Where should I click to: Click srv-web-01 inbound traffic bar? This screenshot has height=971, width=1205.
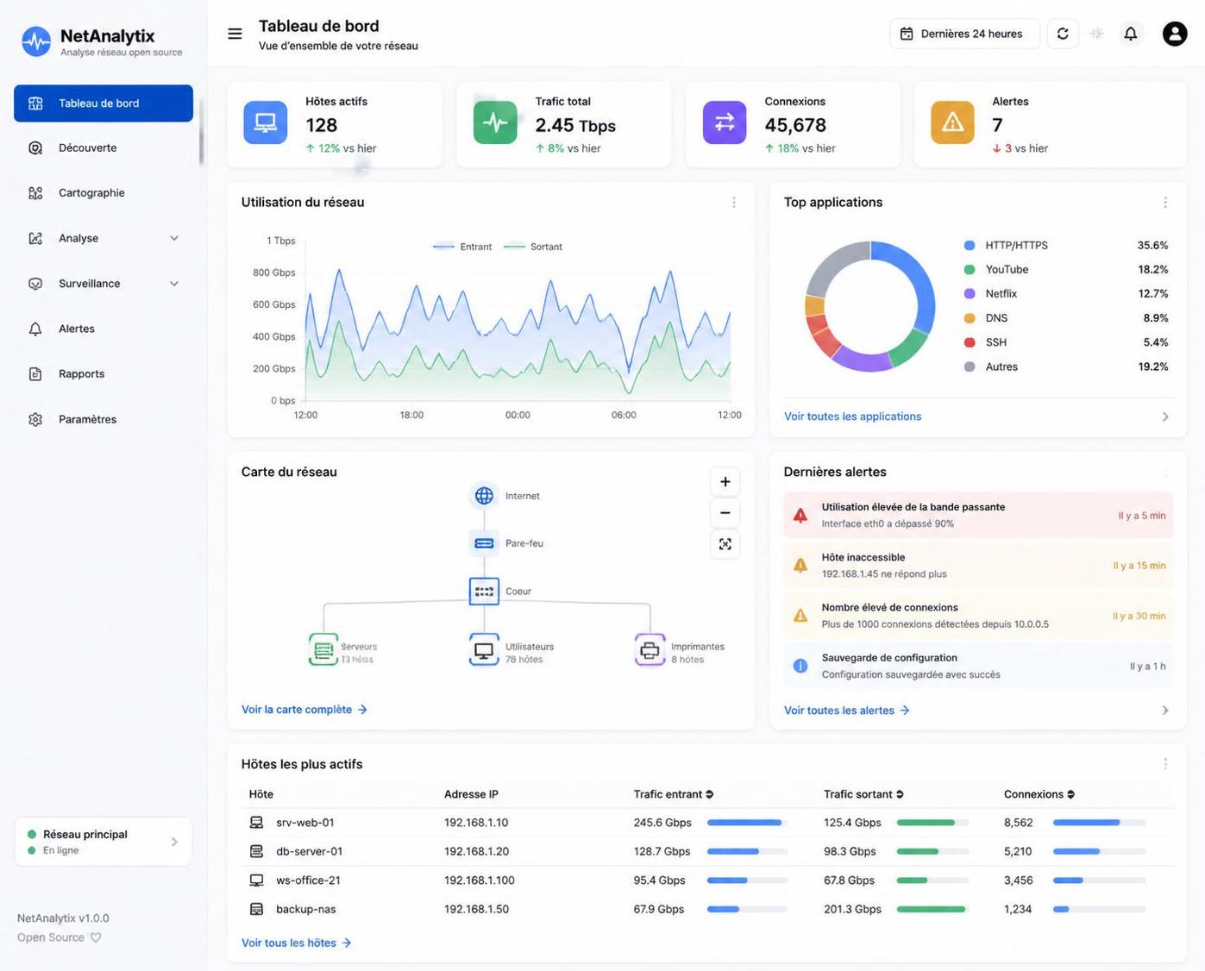pos(747,823)
